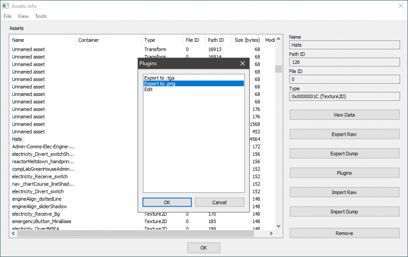This screenshot has width=408, height=257.
Task: Cancel the Plugins dialog
Action: [x=219, y=202]
